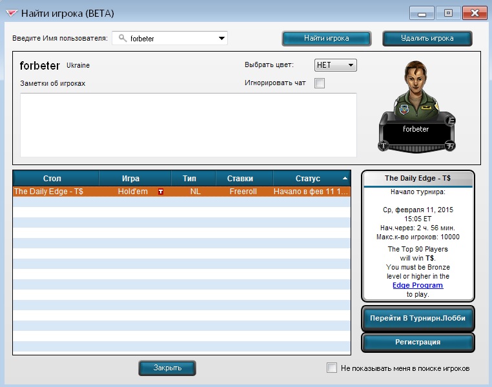The width and height of the screenshot is (492, 387).
Task: Enable Не показывать меня в поиске игроков
Action: click(332, 368)
